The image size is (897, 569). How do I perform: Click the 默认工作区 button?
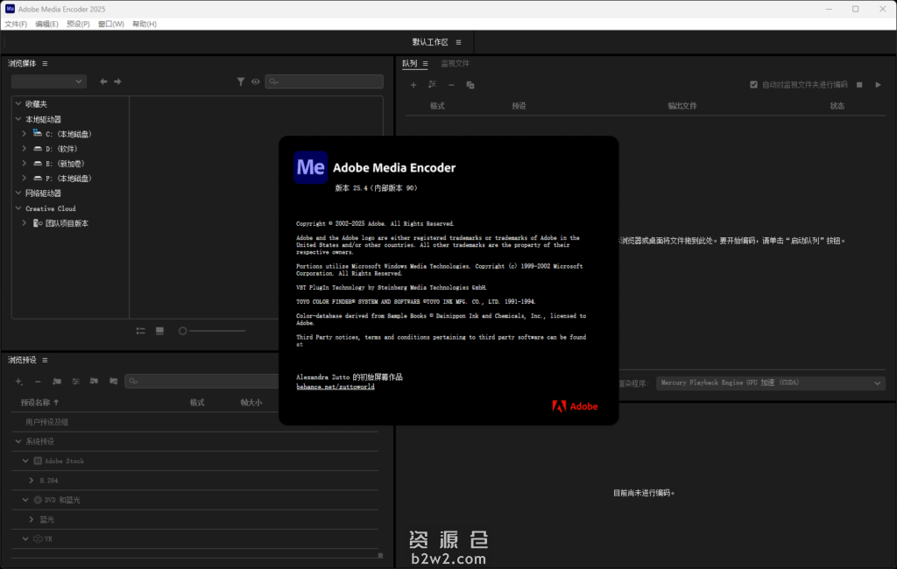[430, 42]
